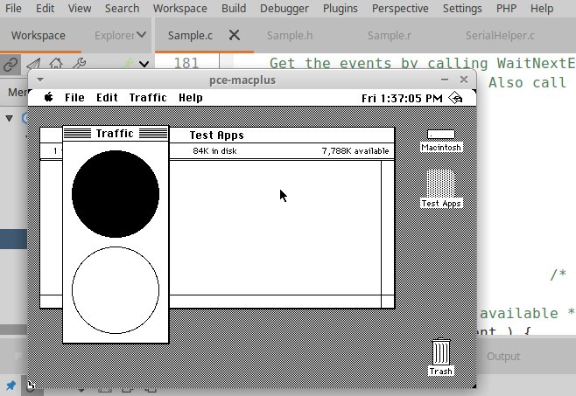Open the emulated Mac File menu
576x396 pixels.
74,98
